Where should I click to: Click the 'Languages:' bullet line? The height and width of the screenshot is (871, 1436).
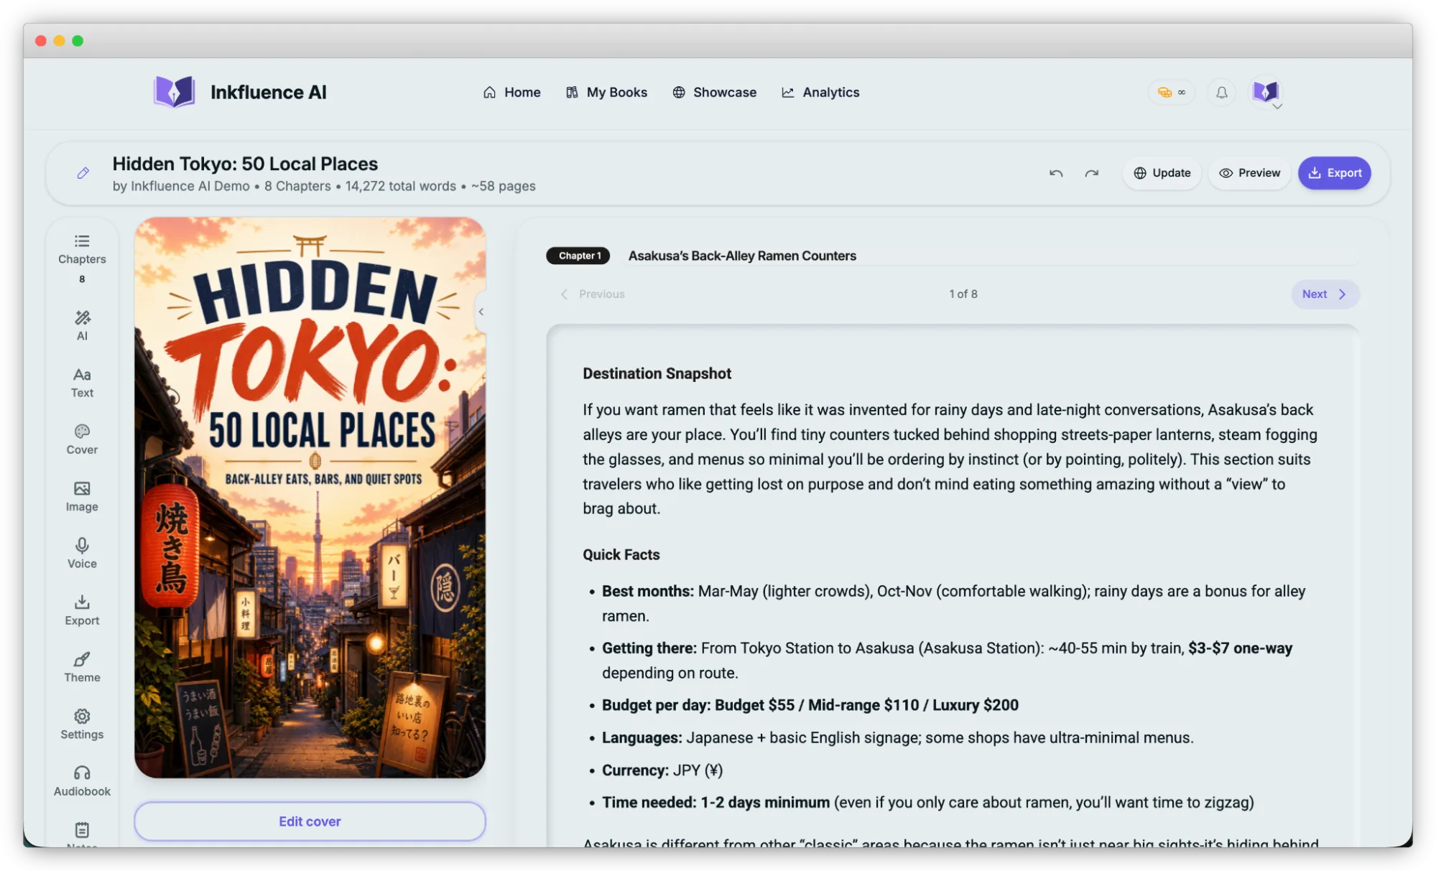898,737
